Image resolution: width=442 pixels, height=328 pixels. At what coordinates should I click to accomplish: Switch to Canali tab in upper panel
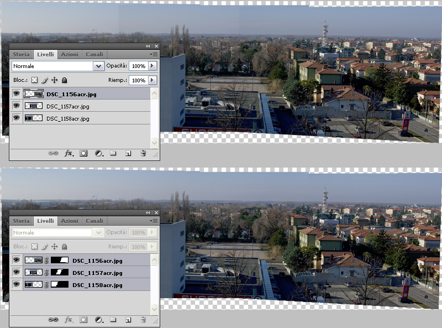[x=94, y=54]
